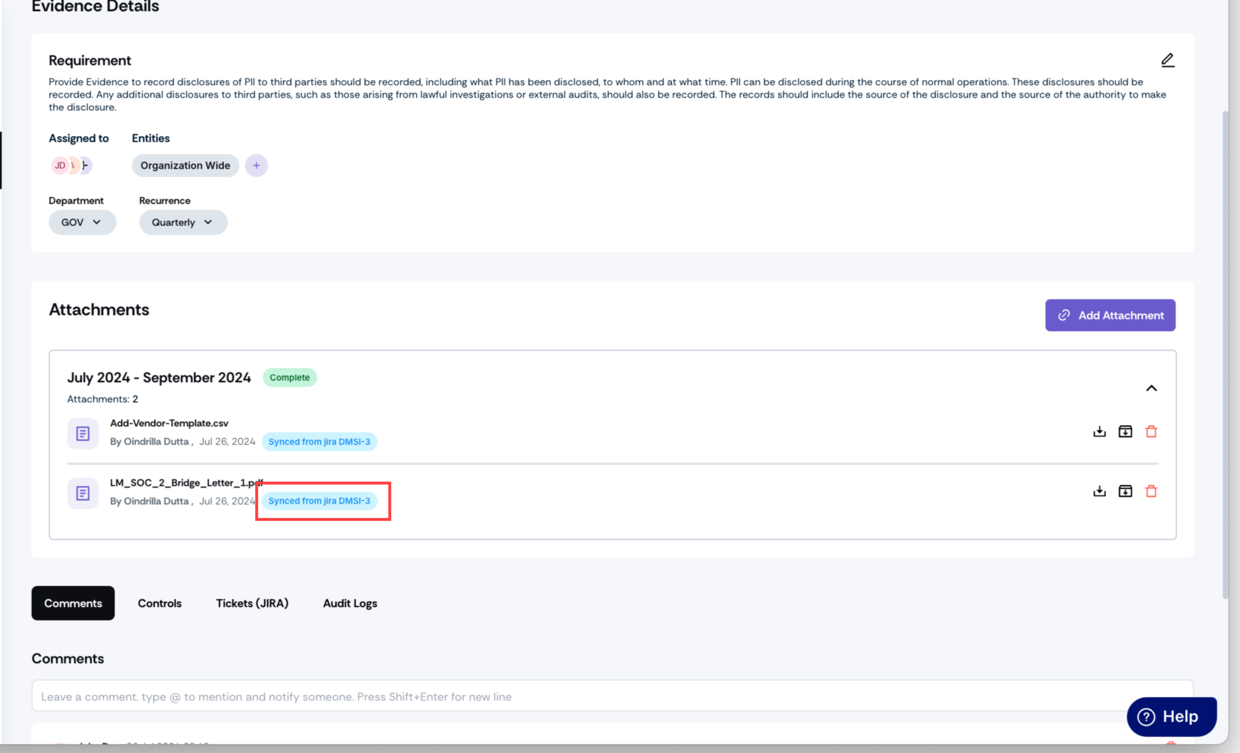The width and height of the screenshot is (1240, 753).
Task: Click Synced from jira DMSI-3 tag on PDF
Action: click(320, 501)
